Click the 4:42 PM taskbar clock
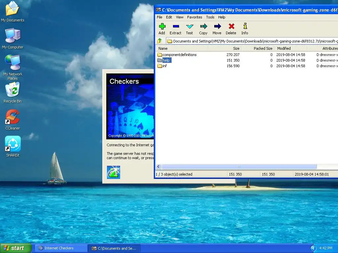 [x=325, y=248]
